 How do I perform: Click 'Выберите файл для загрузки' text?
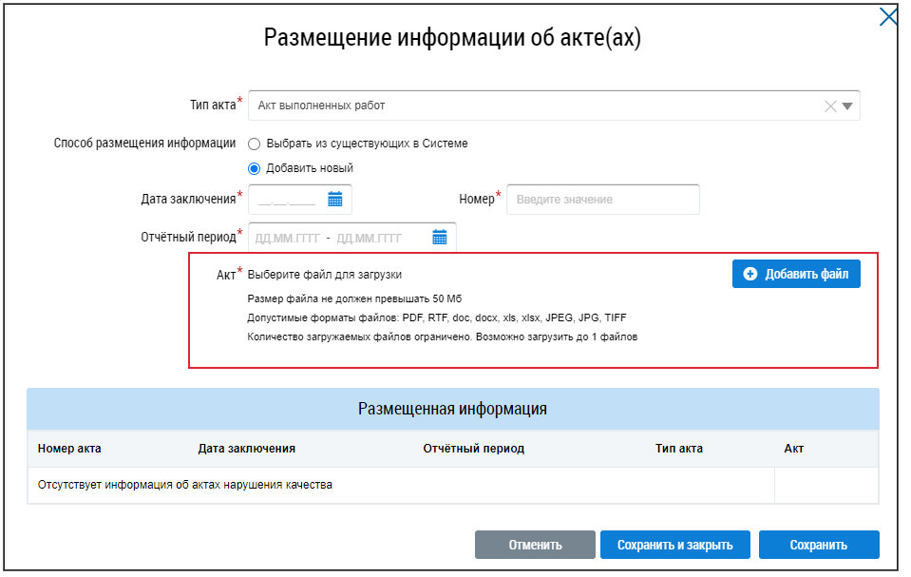coord(325,275)
